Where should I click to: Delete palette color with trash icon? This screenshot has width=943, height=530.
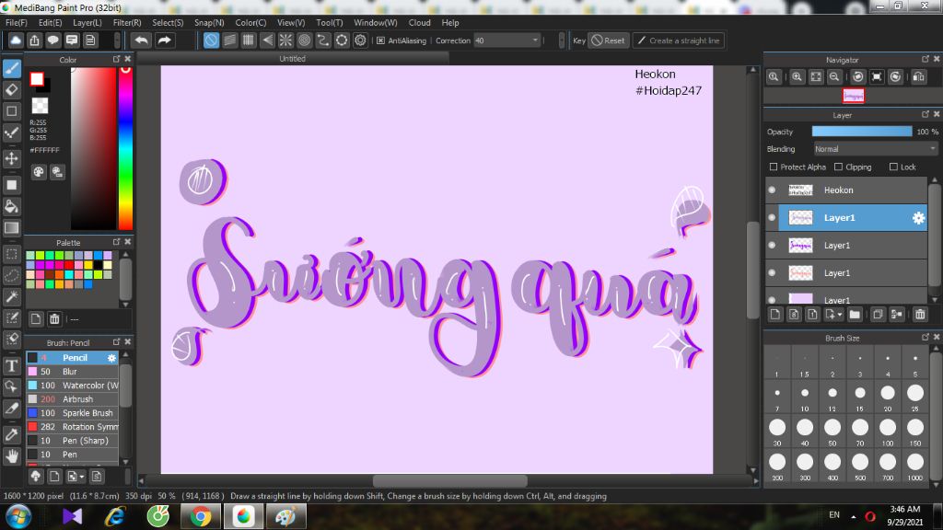[54, 319]
